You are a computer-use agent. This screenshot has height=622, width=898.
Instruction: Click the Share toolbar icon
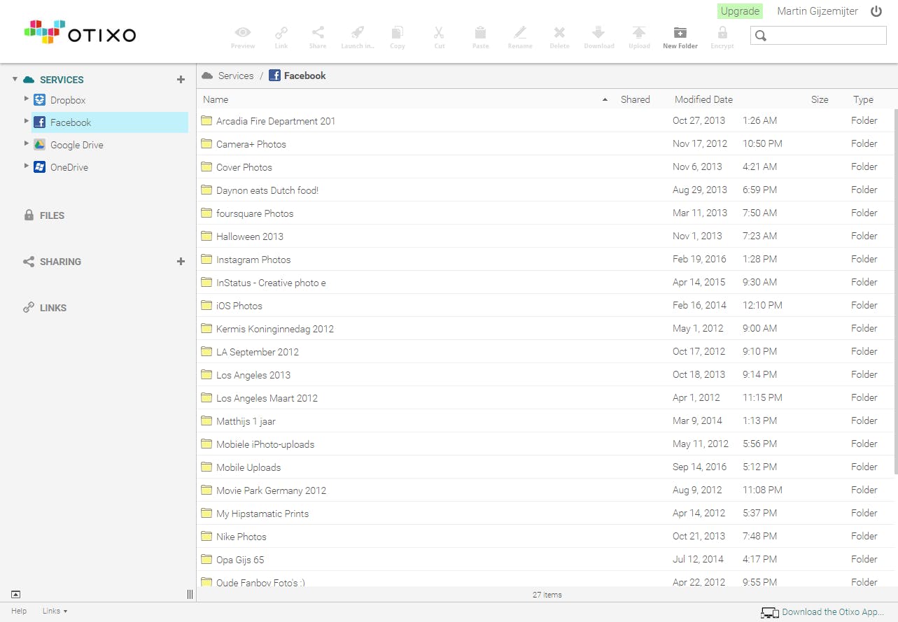[x=318, y=34]
